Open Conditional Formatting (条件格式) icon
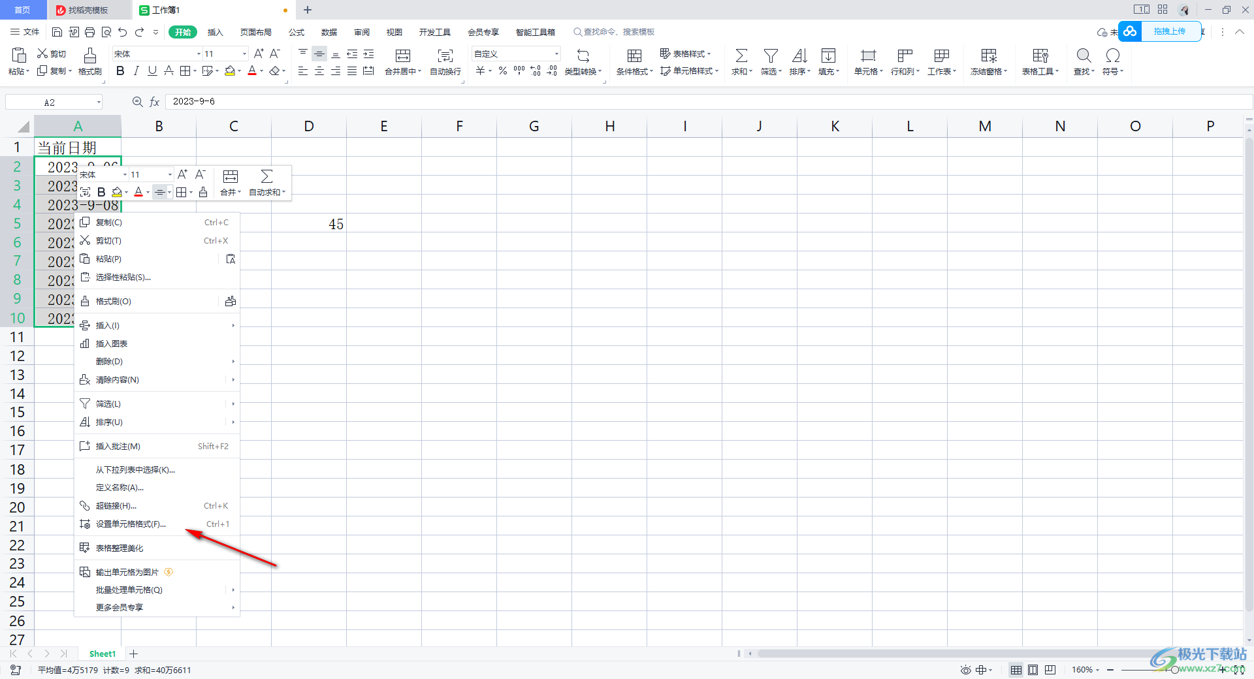The height and width of the screenshot is (679, 1254). coord(634,55)
